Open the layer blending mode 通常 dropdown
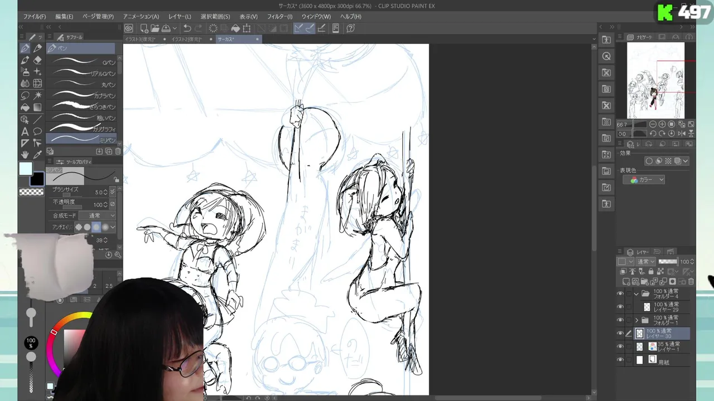 (x=645, y=262)
